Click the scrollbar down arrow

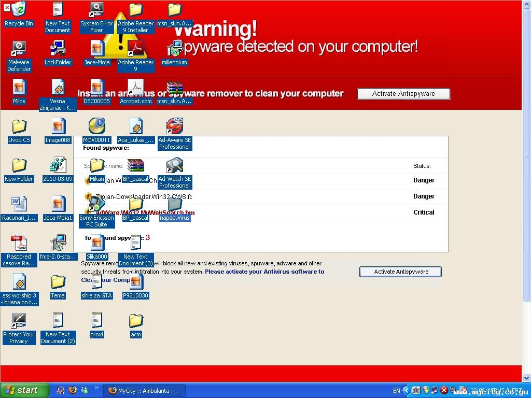pos(526,378)
